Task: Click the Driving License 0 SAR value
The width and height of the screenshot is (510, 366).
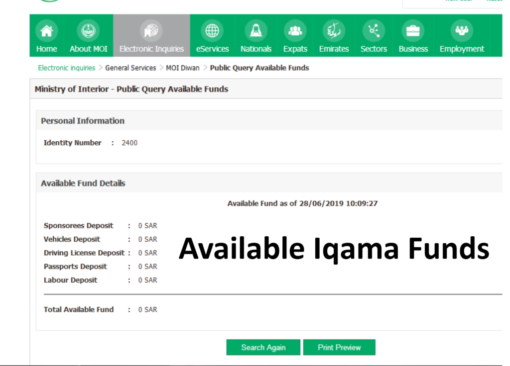Action: pos(147,253)
